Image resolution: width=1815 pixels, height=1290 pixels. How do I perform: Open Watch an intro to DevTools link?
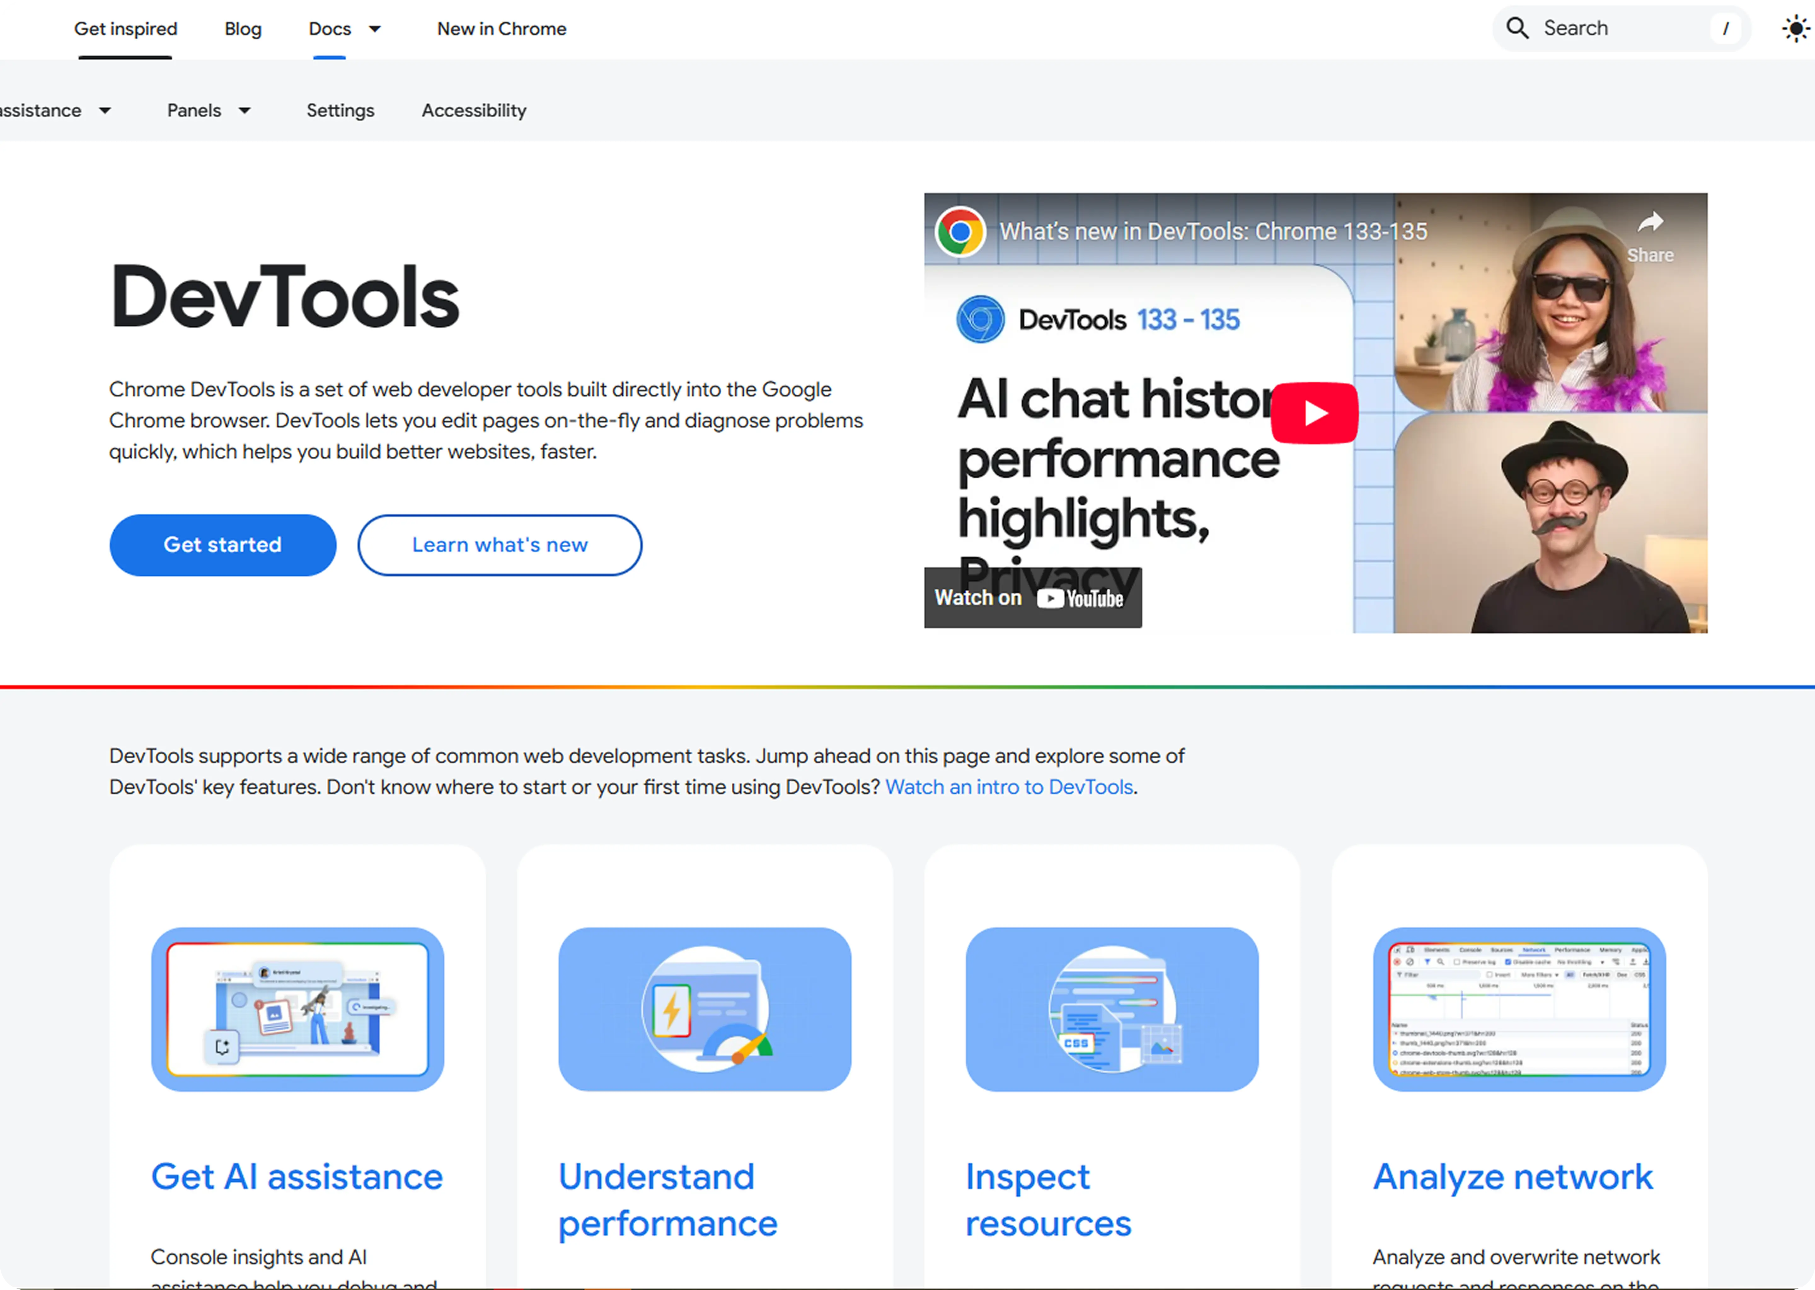pyautogui.click(x=1009, y=787)
